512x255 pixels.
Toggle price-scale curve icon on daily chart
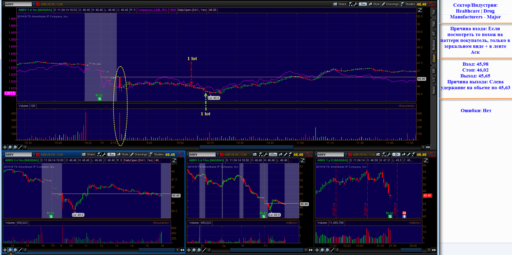(x=426, y=160)
